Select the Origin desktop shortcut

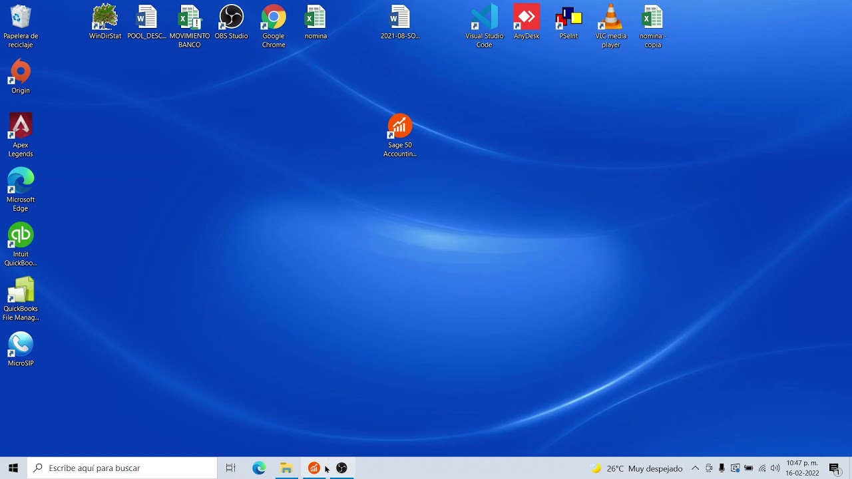click(21, 77)
